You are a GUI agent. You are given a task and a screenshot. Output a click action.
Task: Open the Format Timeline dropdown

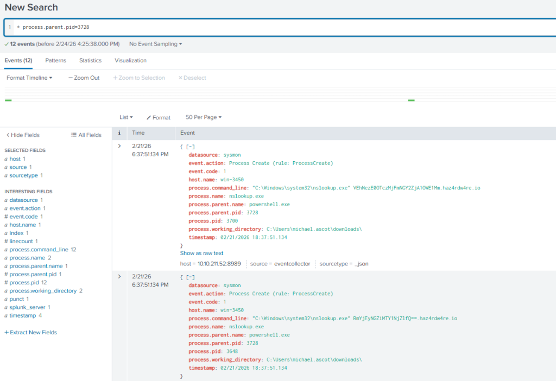pyautogui.click(x=29, y=78)
